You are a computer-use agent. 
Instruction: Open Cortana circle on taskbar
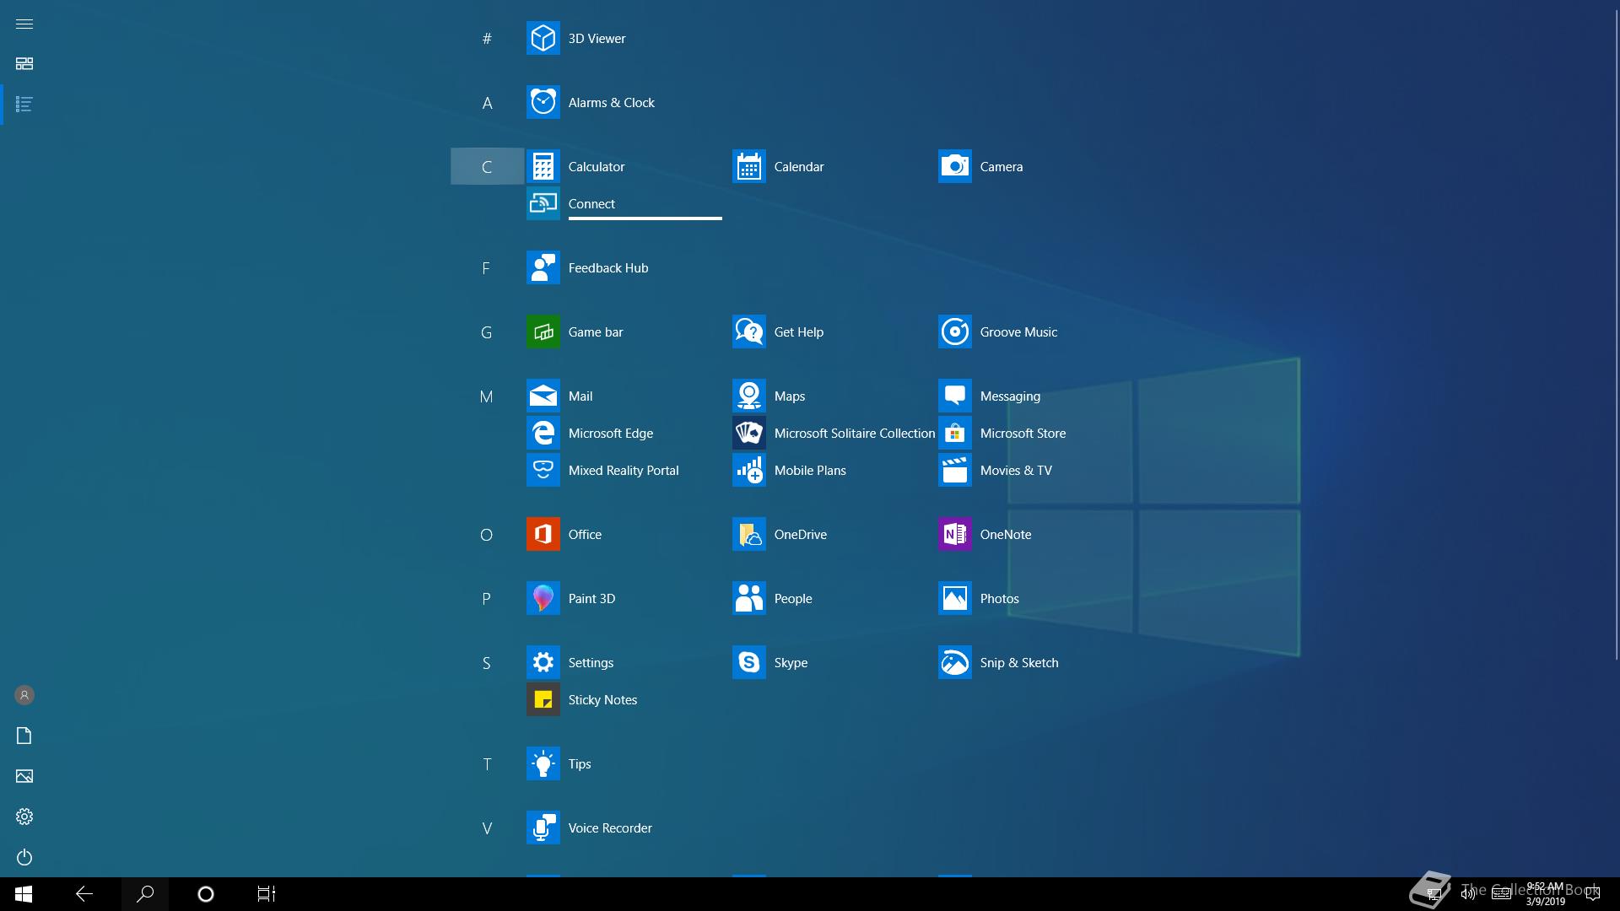pyautogui.click(x=206, y=894)
